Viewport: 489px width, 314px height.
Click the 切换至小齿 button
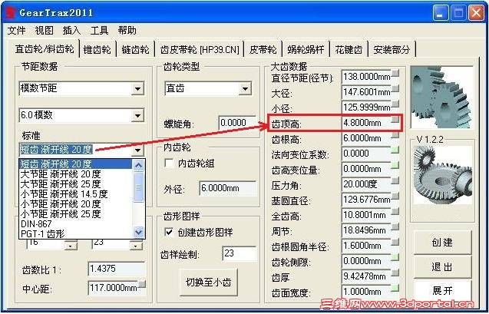[x=208, y=283]
